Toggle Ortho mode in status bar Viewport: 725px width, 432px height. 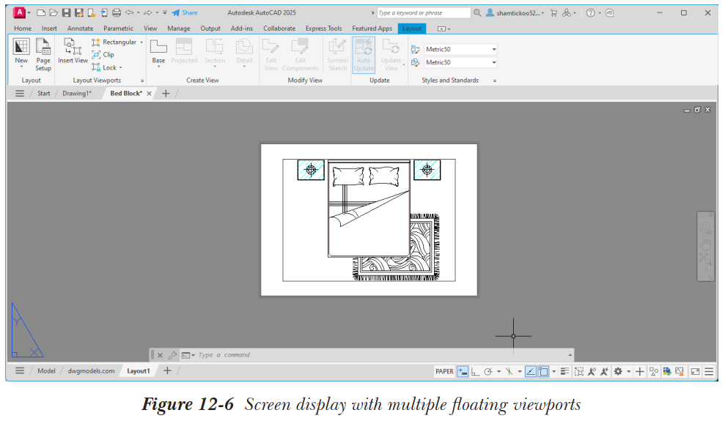click(475, 371)
